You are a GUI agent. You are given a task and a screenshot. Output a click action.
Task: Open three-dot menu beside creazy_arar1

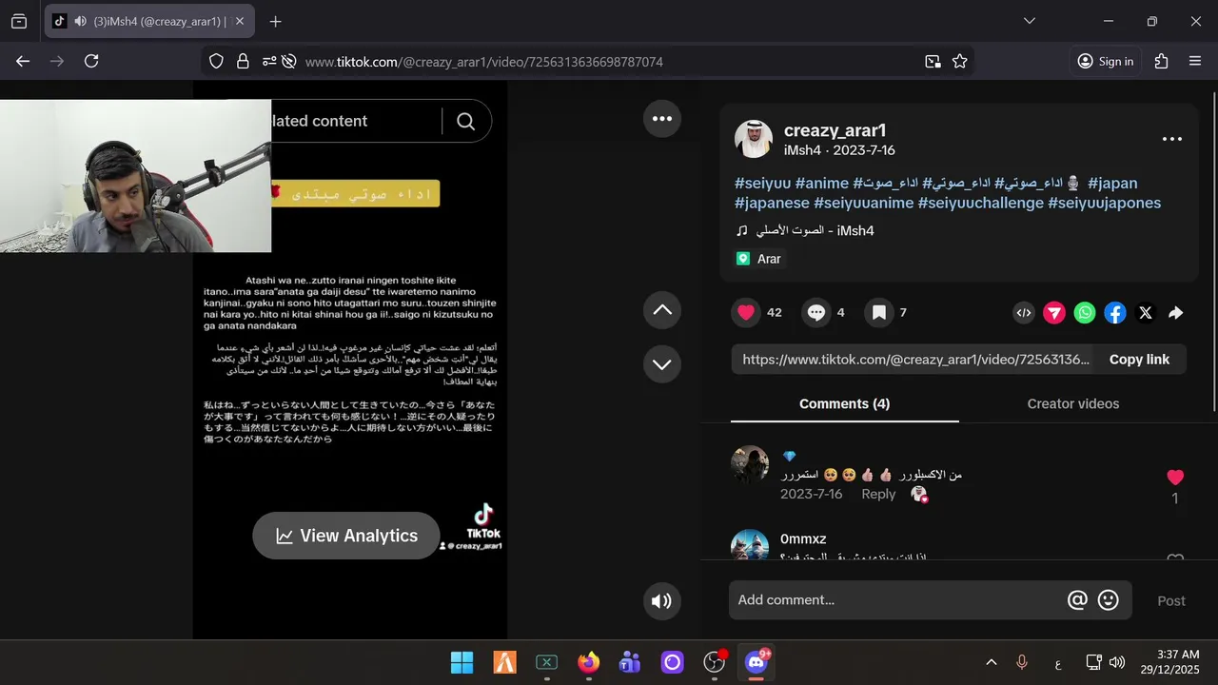tap(1172, 139)
